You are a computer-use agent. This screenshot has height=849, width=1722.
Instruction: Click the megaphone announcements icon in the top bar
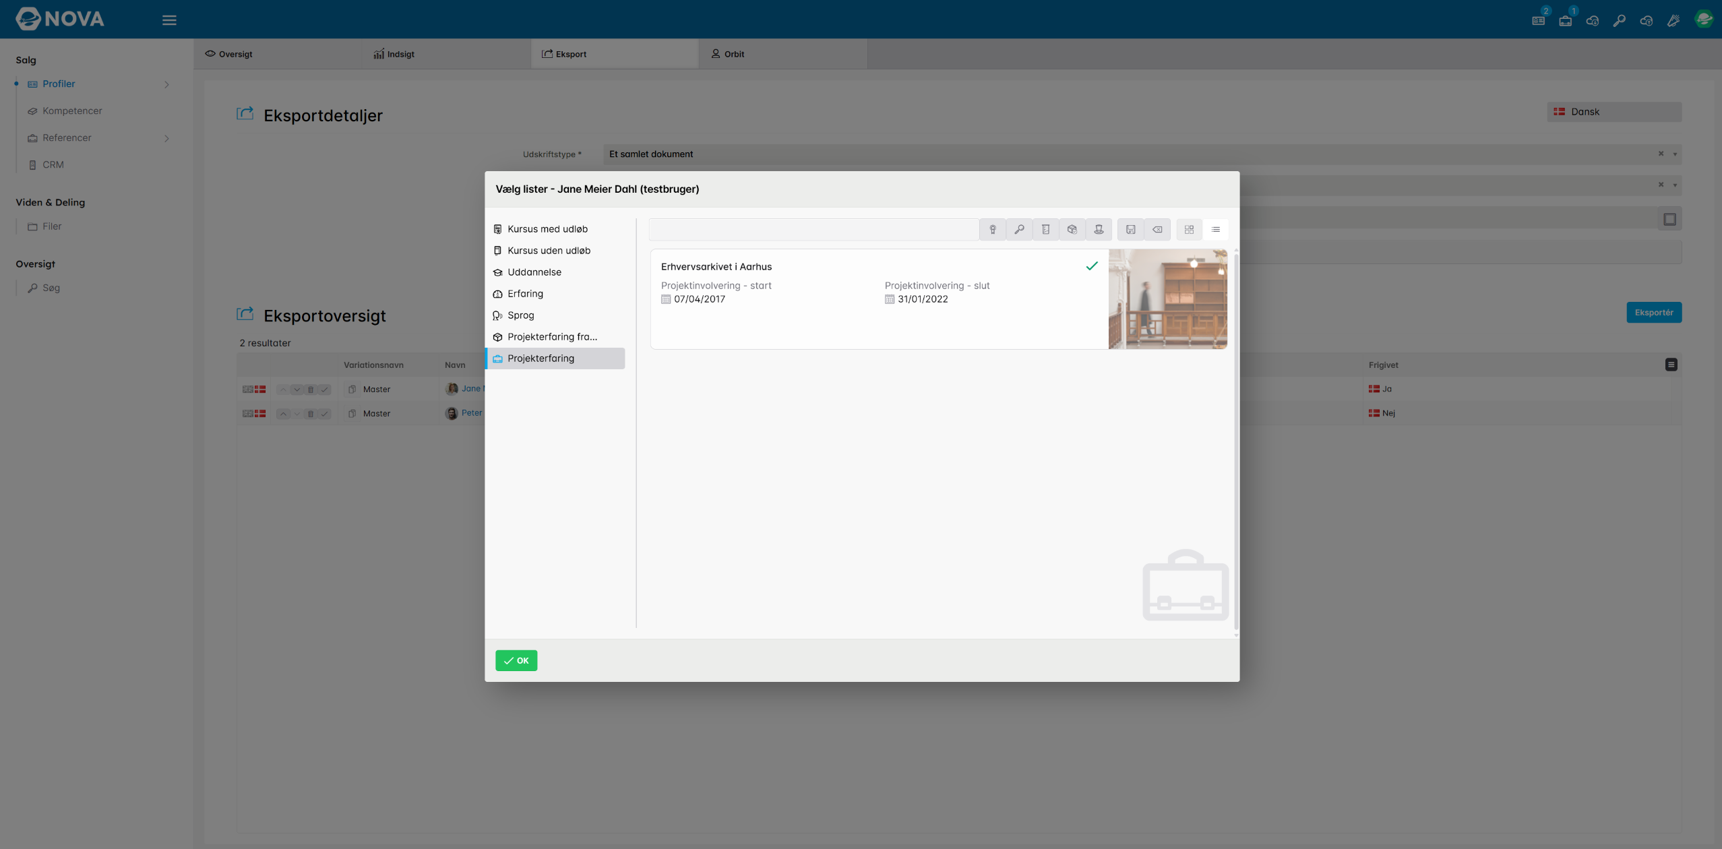coord(1673,20)
